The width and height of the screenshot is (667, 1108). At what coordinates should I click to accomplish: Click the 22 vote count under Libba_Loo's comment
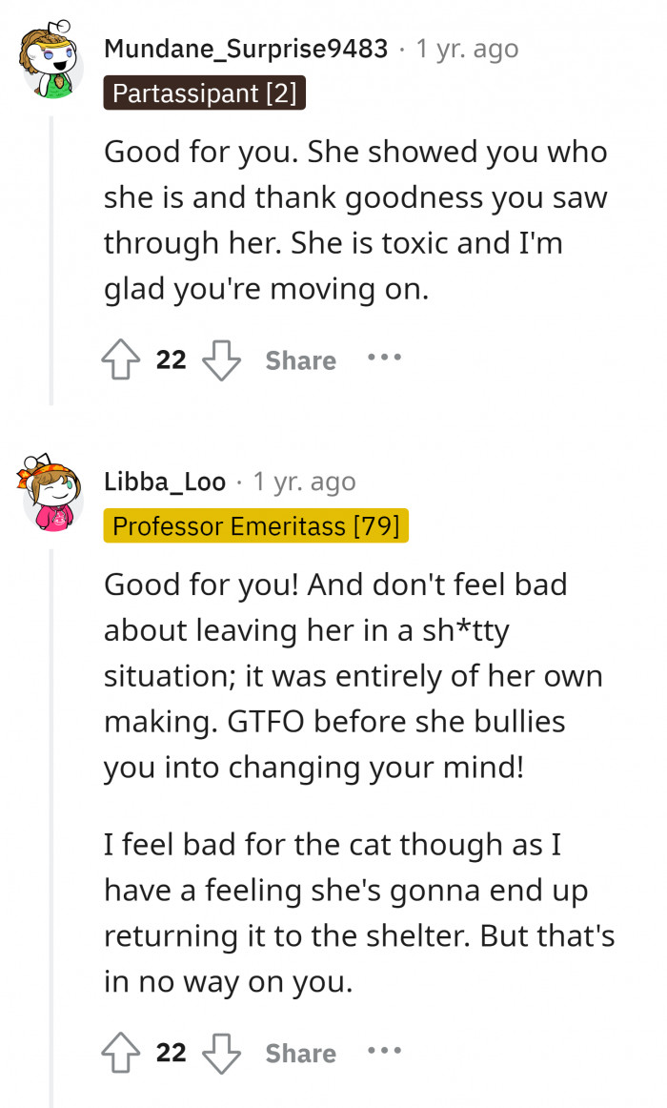pyautogui.click(x=170, y=1052)
